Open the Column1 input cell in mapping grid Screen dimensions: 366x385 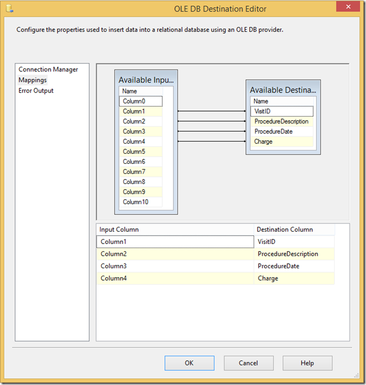pyautogui.click(x=175, y=241)
